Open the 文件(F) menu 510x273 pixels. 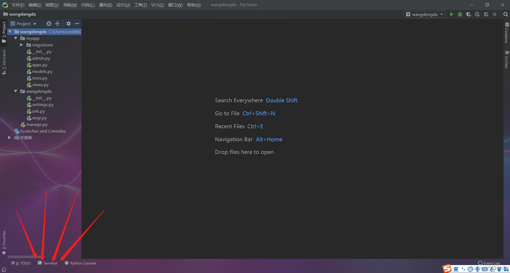click(x=18, y=5)
